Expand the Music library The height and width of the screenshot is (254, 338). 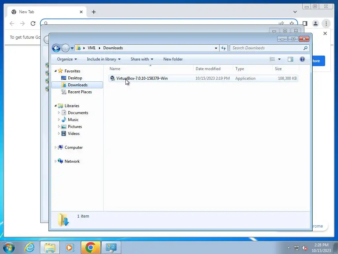[59, 119]
